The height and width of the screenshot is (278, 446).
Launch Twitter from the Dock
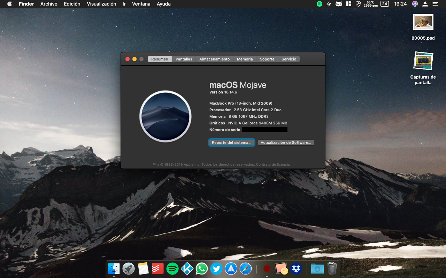pyautogui.click(x=216, y=269)
